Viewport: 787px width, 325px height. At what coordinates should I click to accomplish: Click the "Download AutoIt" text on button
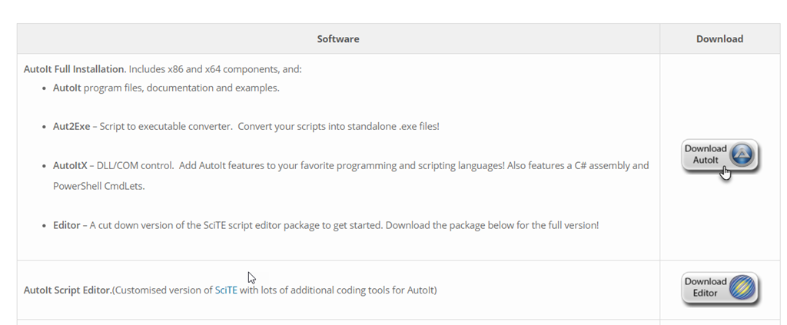706,154
